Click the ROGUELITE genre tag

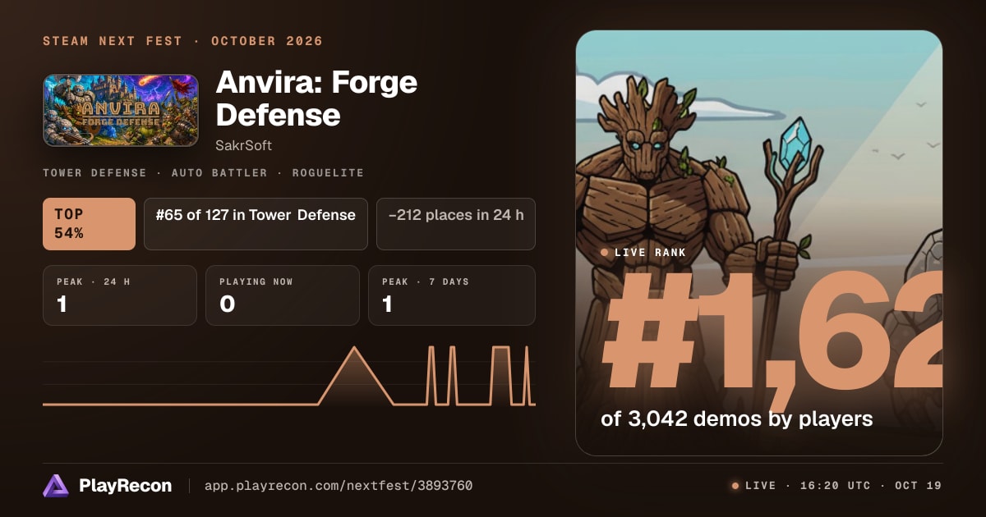(328, 173)
